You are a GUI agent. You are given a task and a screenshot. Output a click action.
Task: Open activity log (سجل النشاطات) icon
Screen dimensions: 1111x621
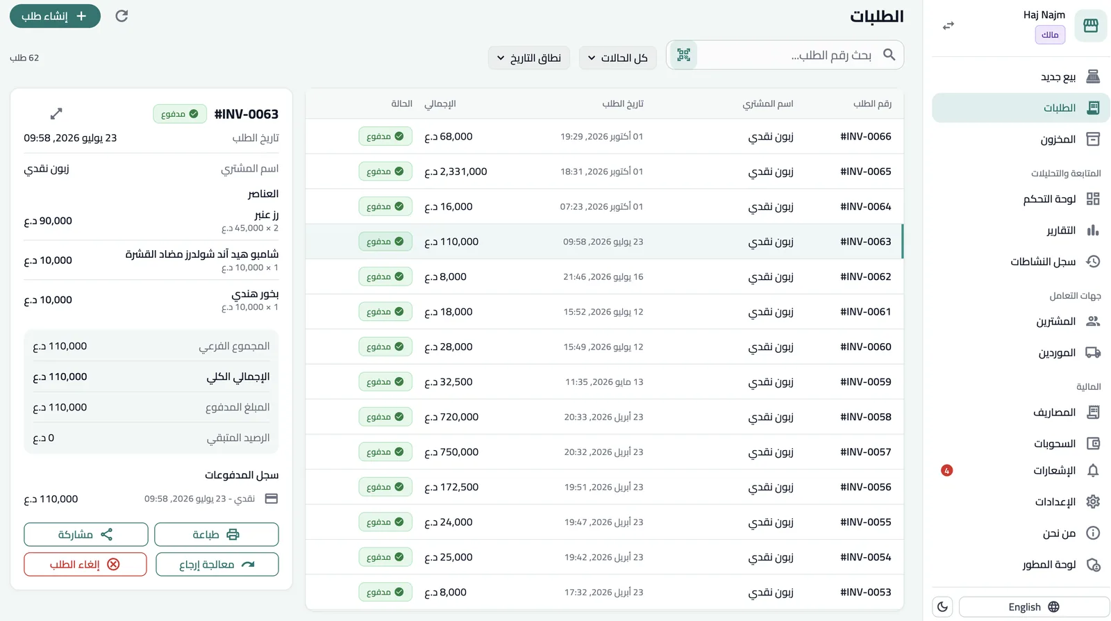[1093, 262]
